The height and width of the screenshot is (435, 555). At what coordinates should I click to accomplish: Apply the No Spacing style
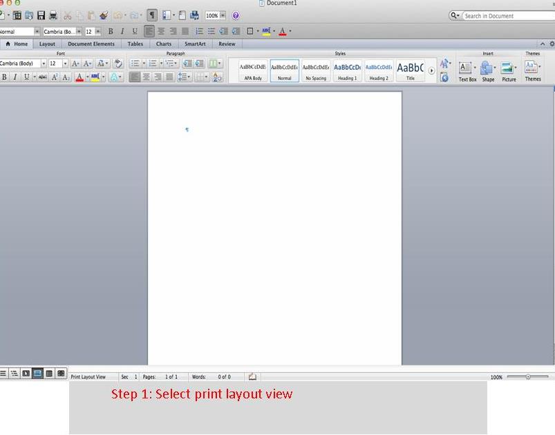(316, 69)
